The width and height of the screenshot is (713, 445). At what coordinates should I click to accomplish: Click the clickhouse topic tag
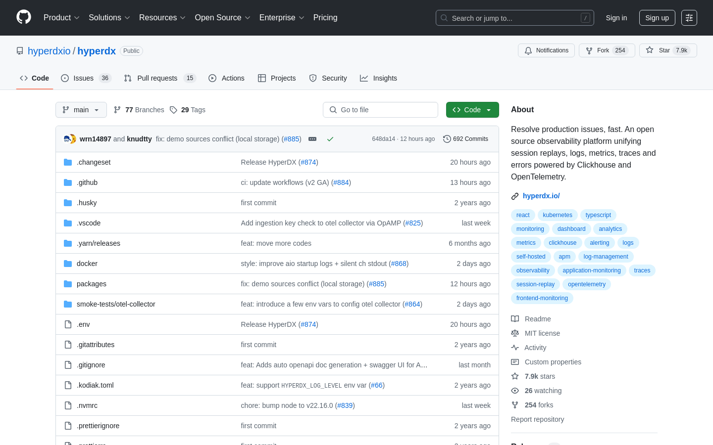(562, 243)
